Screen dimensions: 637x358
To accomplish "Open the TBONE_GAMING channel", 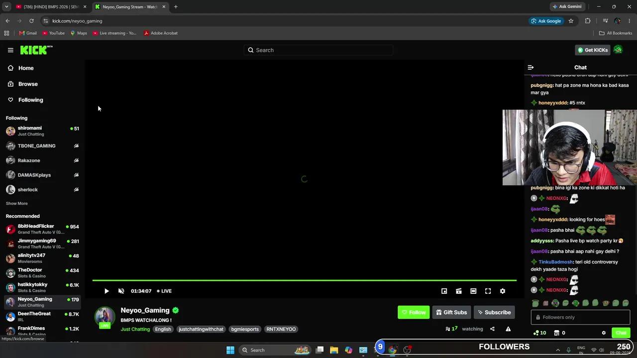I will pos(42,146).
